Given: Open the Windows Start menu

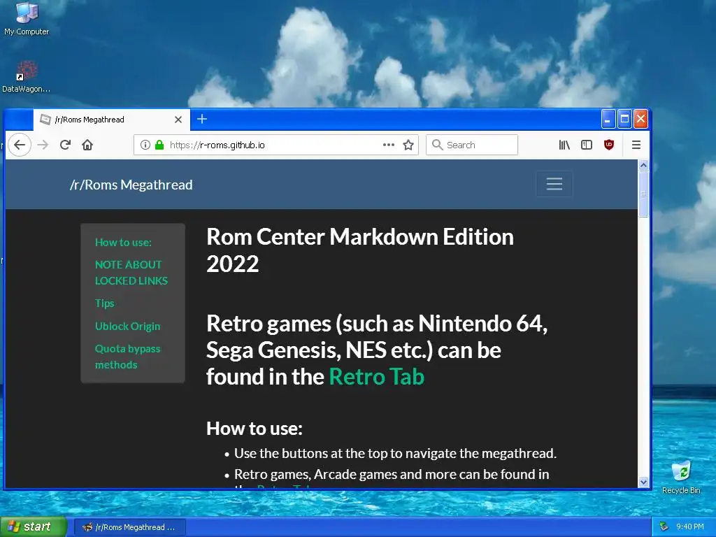Looking at the screenshot, I should pyautogui.click(x=34, y=527).
